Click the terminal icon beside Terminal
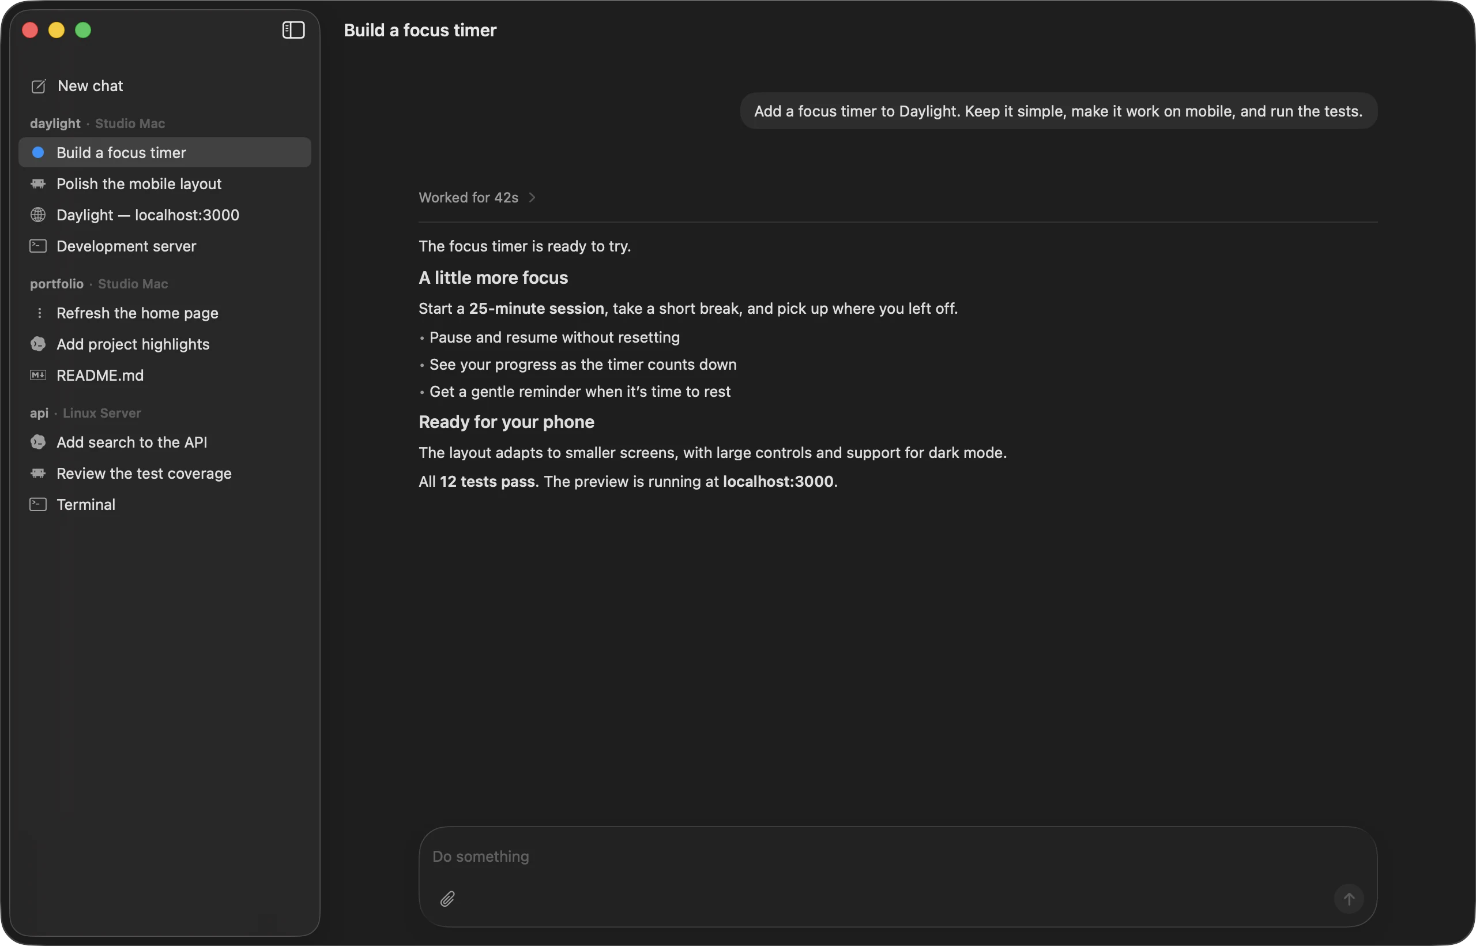Viewport: 1476px width, 946px height. 38,505
